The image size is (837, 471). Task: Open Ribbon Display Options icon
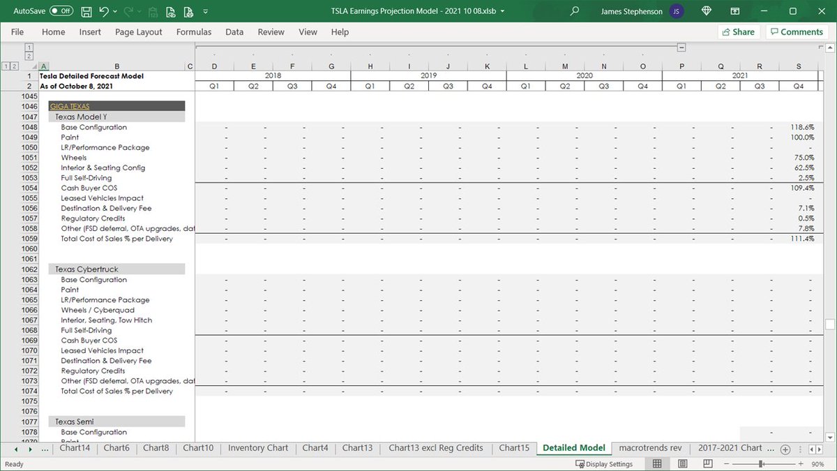tap(735, 11)
